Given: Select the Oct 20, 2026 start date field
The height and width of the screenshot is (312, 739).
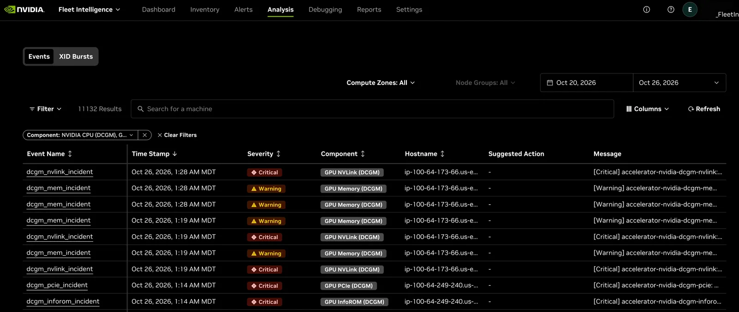Looking at the screenshot, I should [587, 83].
